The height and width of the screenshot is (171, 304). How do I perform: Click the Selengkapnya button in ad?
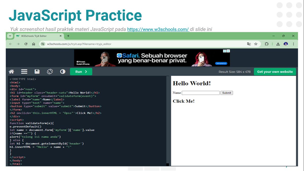coord(221,63)
